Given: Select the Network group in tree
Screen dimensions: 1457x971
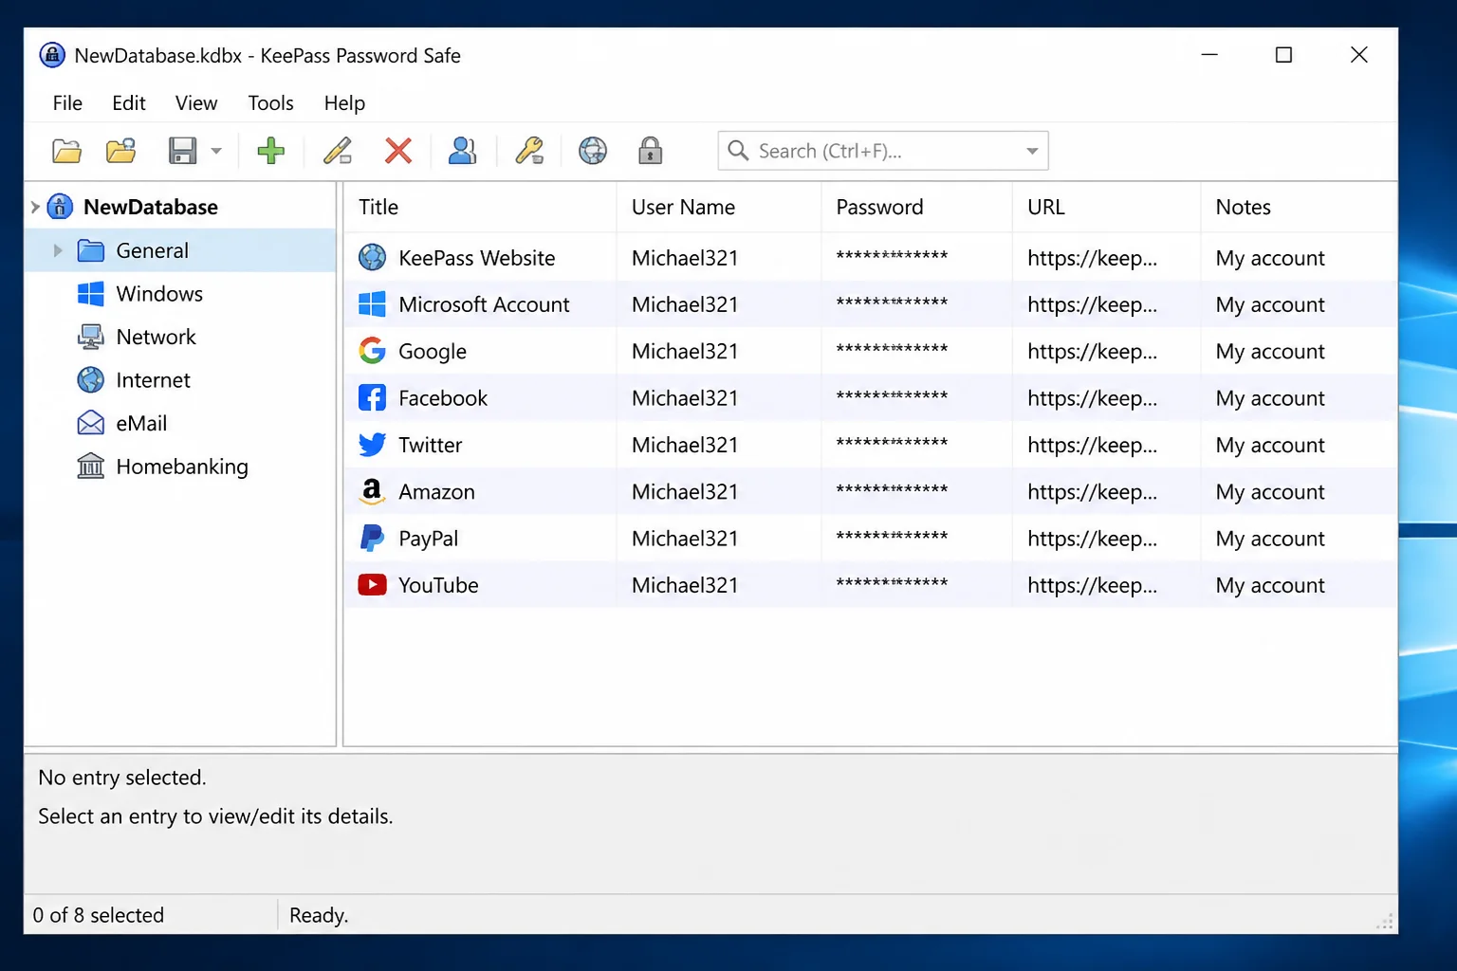Looking at the screenshot, I should coord(156,337).
